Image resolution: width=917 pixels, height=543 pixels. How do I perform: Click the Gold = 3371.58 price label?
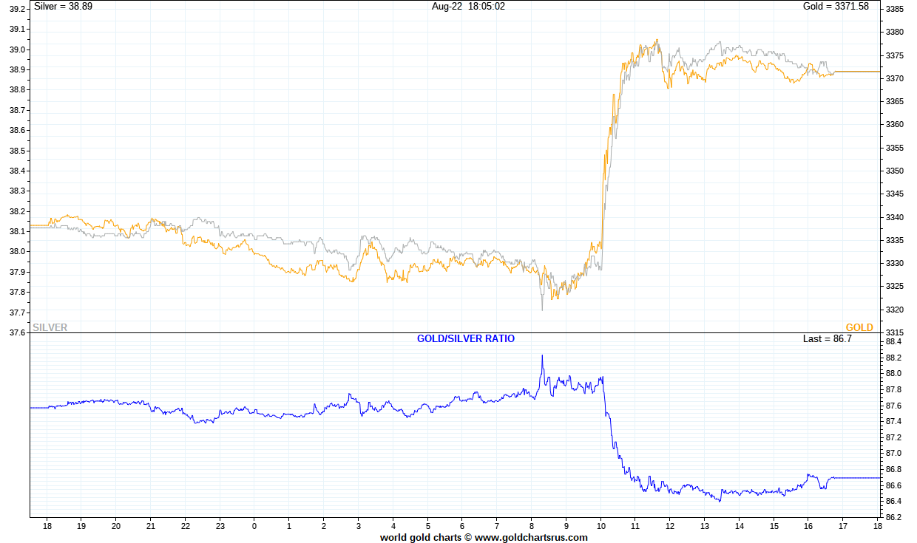tap(836, 6)
